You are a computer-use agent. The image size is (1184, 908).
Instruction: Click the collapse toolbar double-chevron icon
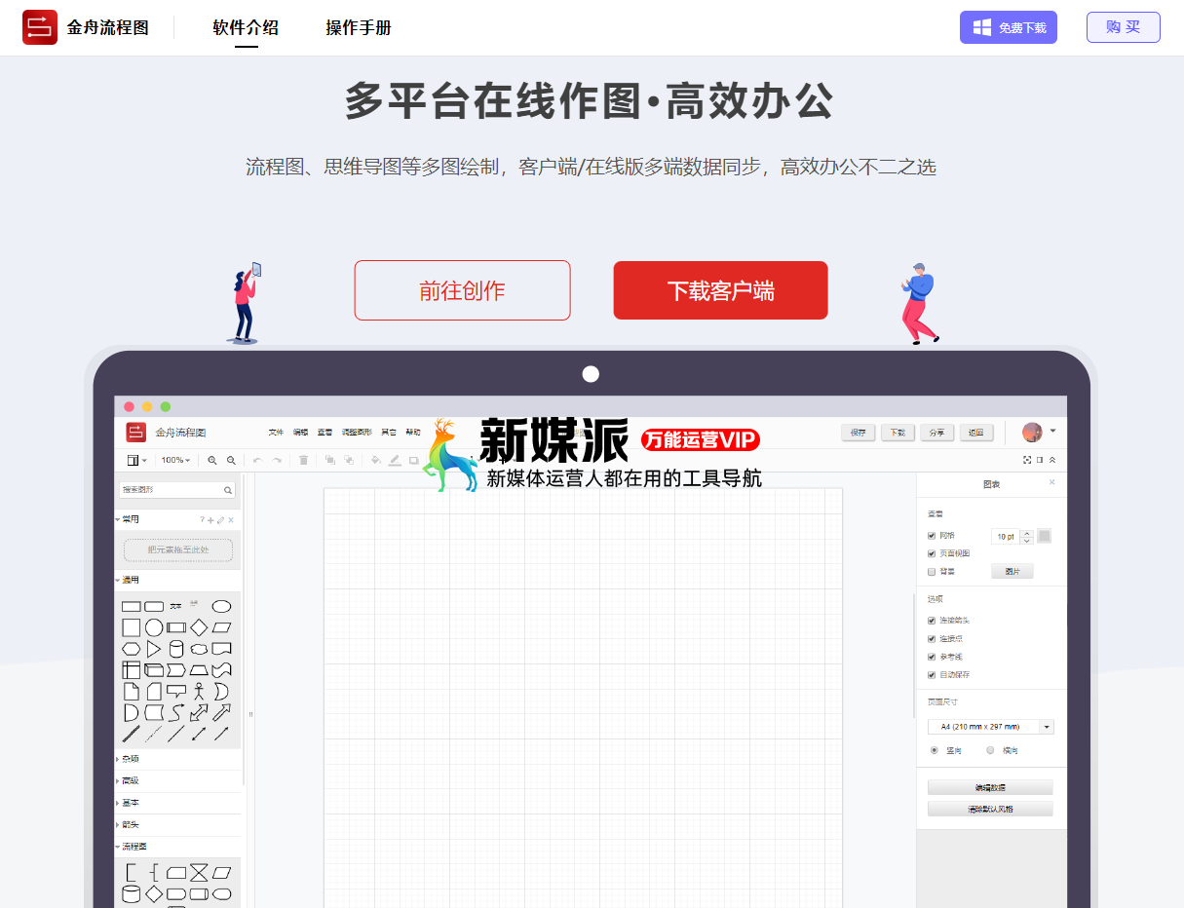tap(1051, 460)
